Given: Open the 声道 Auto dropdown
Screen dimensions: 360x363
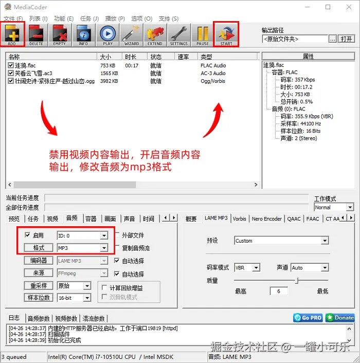Looking at the screenshot, I should [310, 267].
